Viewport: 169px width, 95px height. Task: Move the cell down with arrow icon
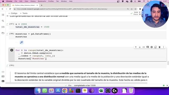tap(140, 47)
